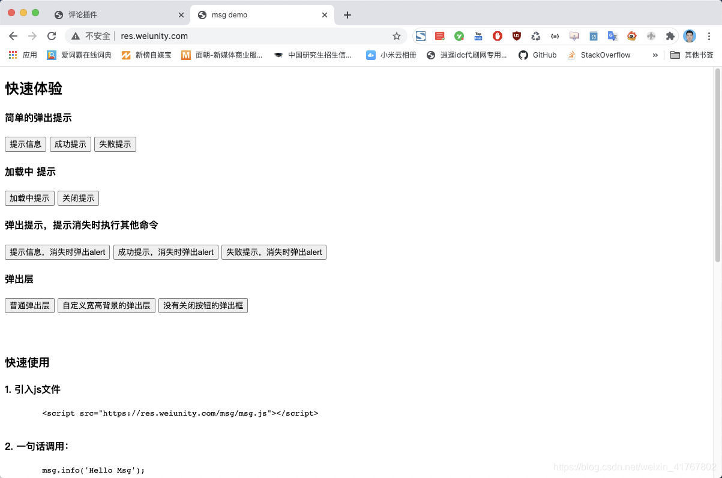View the 不安全 site security warning
The width and height of the screenshot is (722, 478).
pyautogui.click(x=91, y=36)
